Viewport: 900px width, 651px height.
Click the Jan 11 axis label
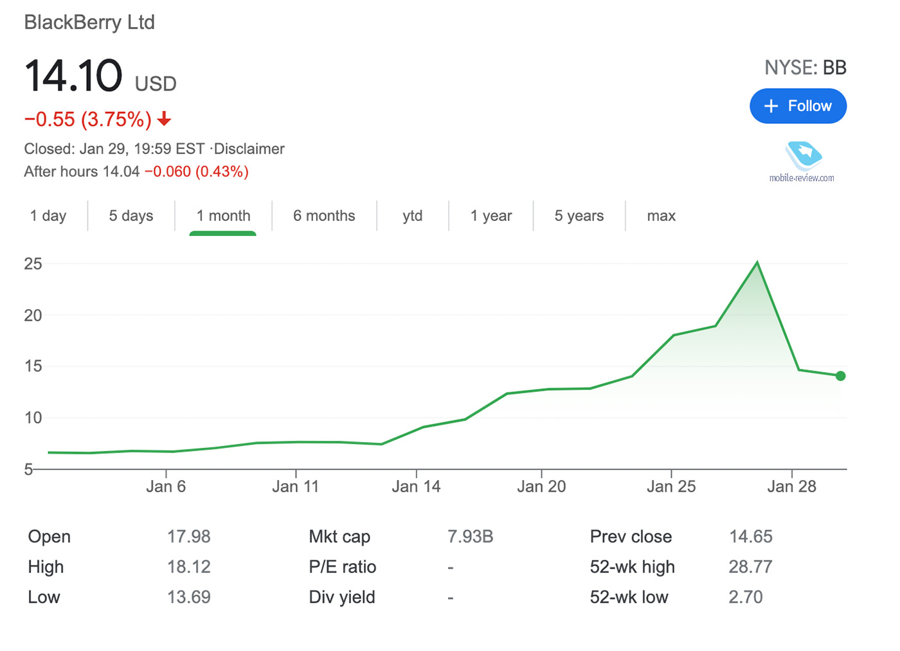(295, 486)
